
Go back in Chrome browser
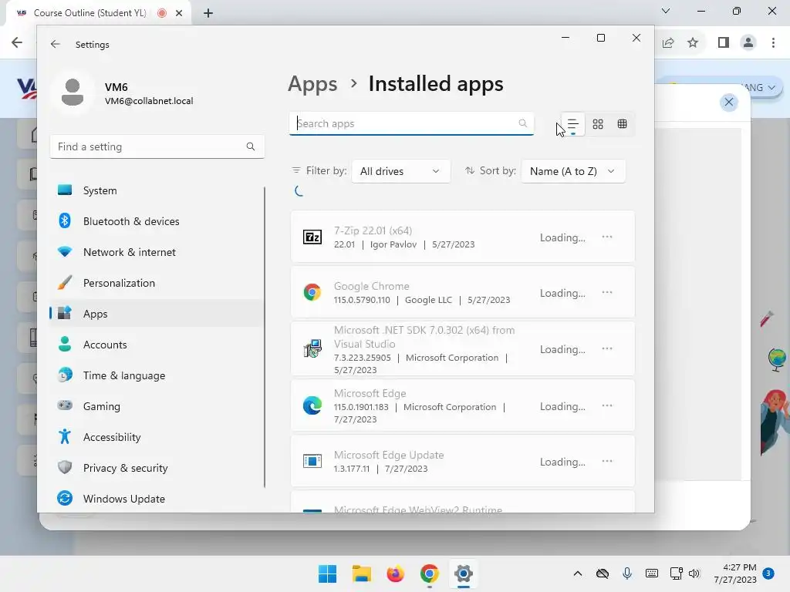pyautogui.click(x=17, y=43)
